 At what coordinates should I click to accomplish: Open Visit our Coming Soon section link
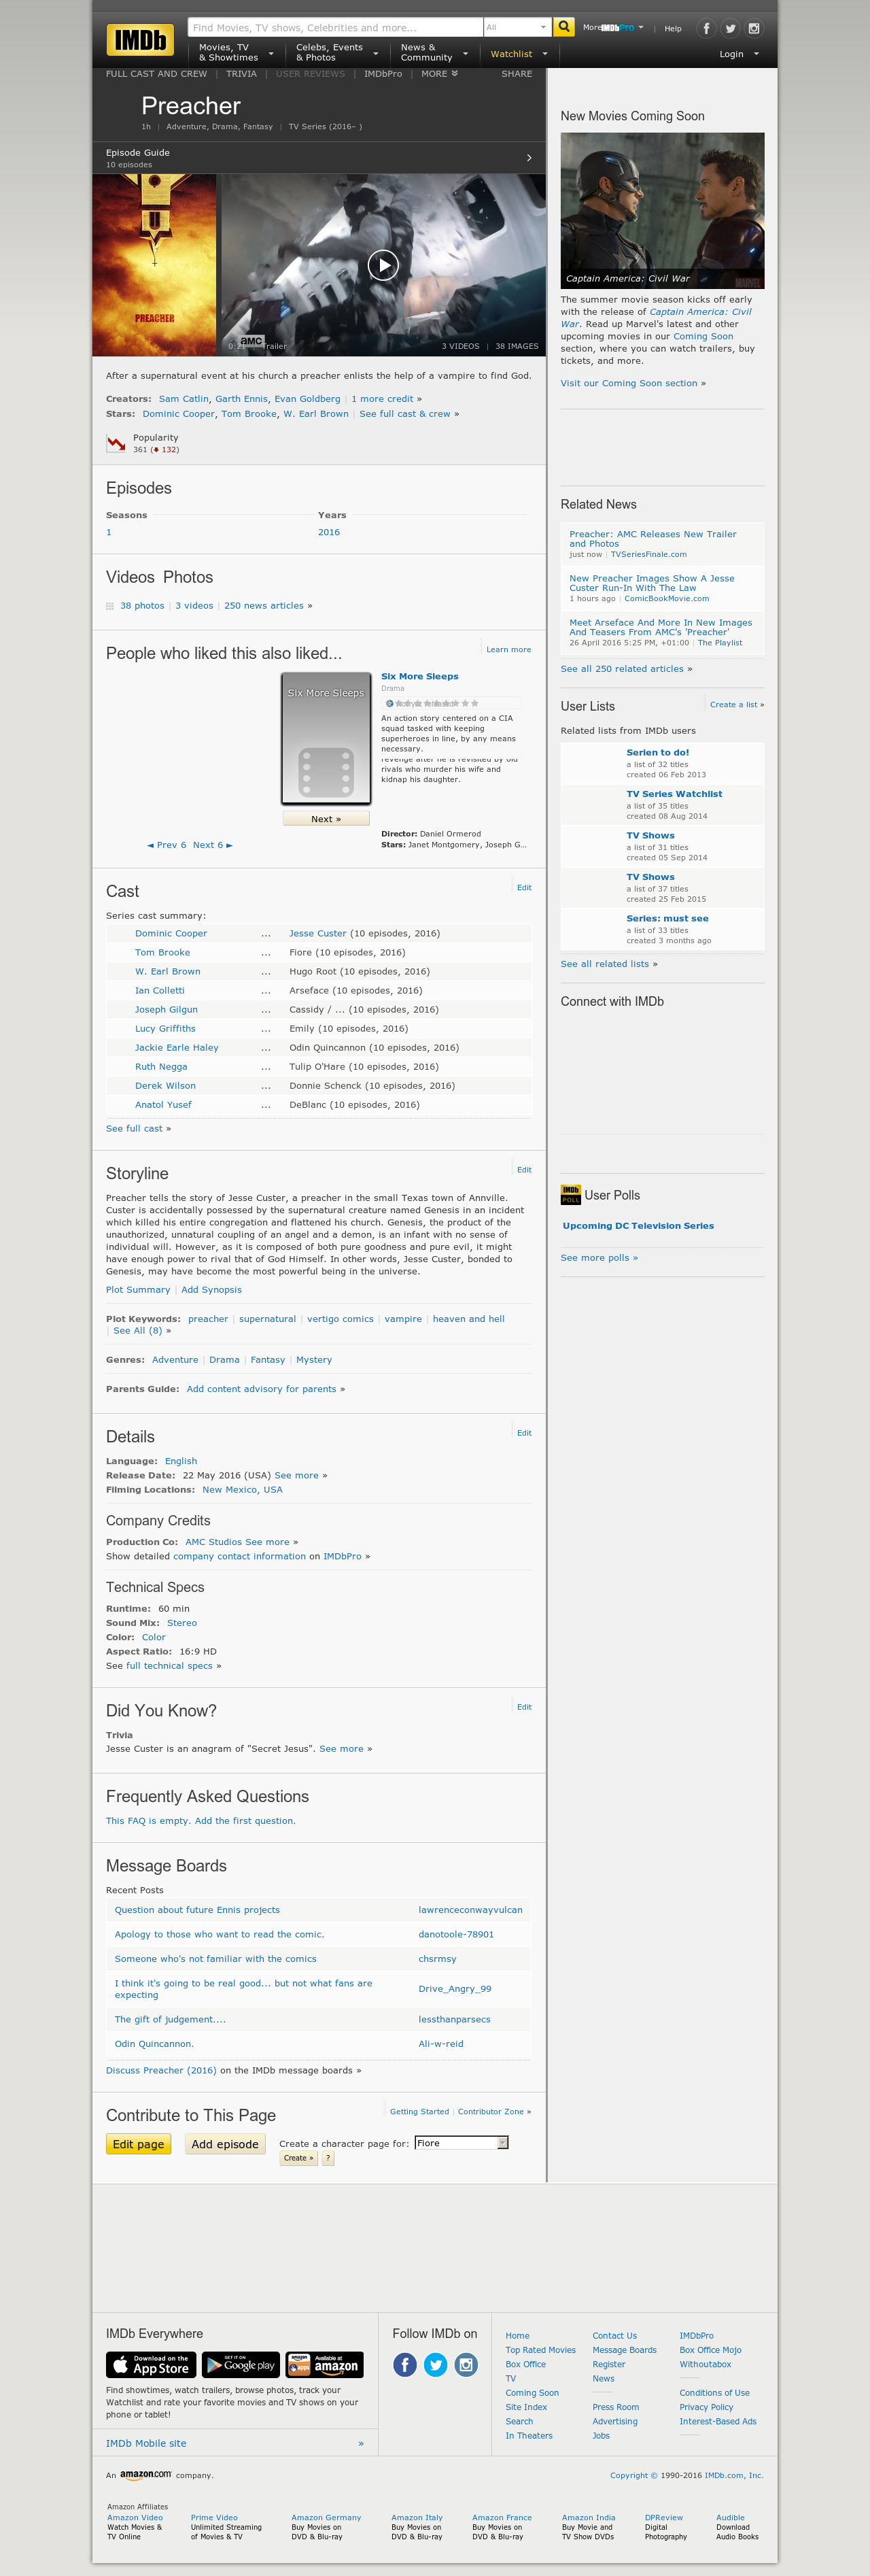click(629, 383)
